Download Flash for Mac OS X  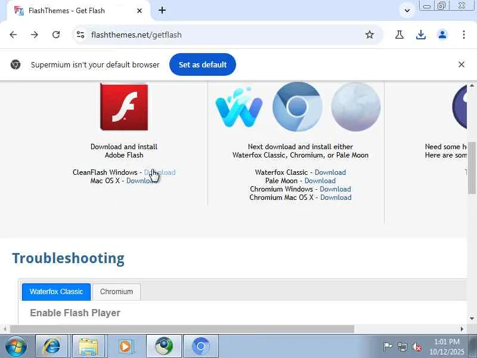[x=142, y=181]
